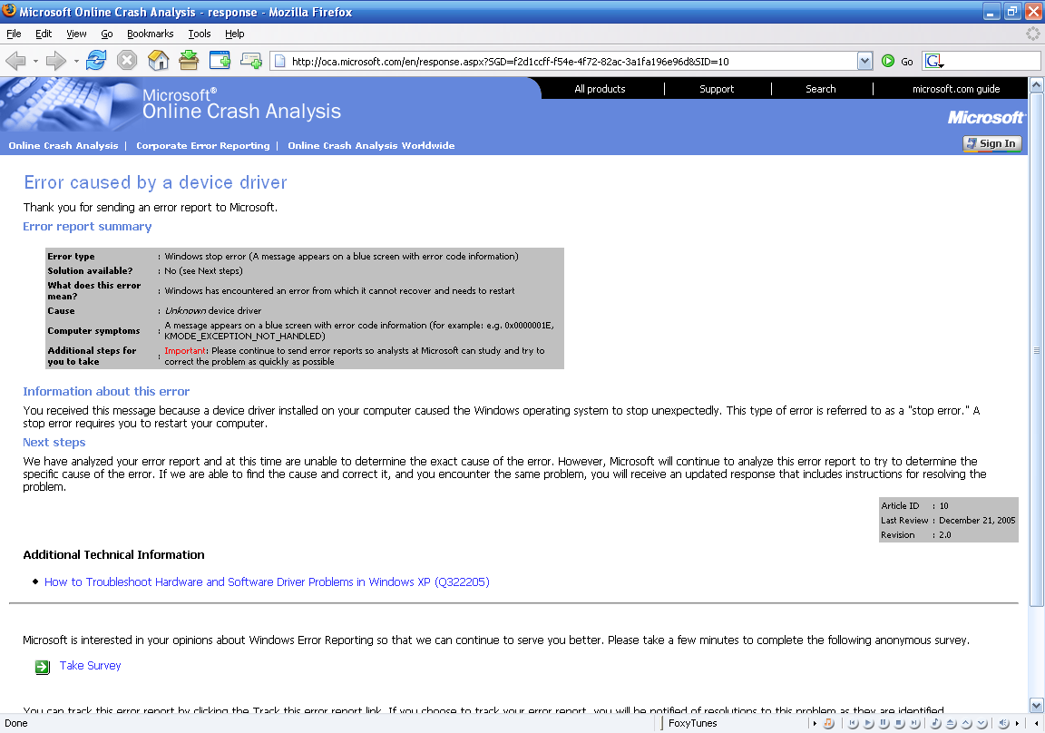The width and height of the screenshot is (1045, 733).
Task: Go back with the Back arrow button
Action: tap(16, 61)
